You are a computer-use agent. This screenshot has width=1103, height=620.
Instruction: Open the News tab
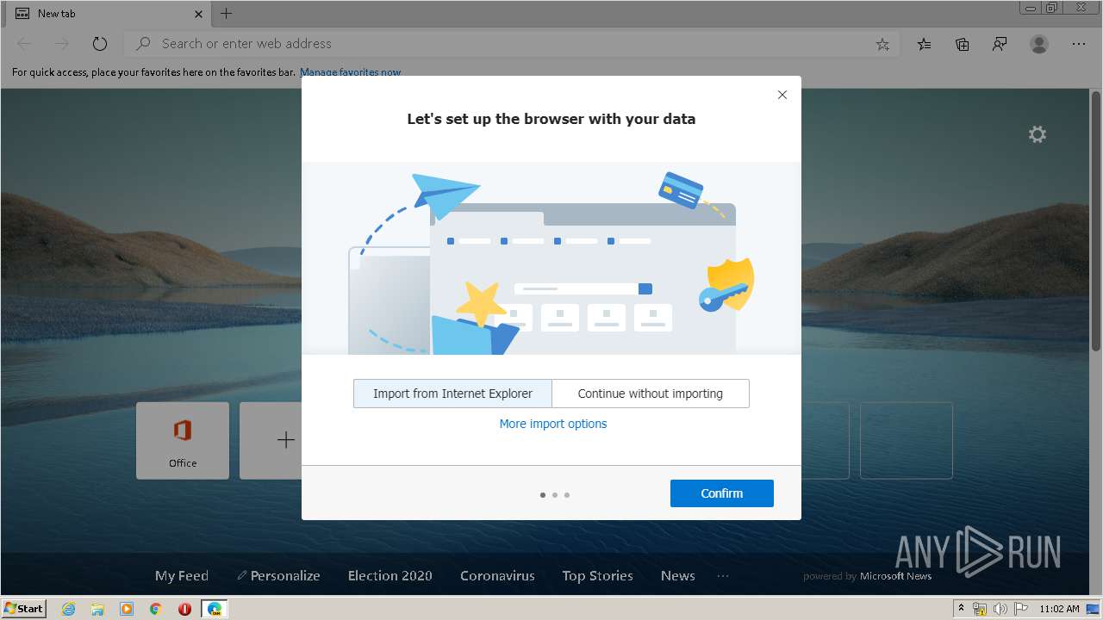[678, 576]
